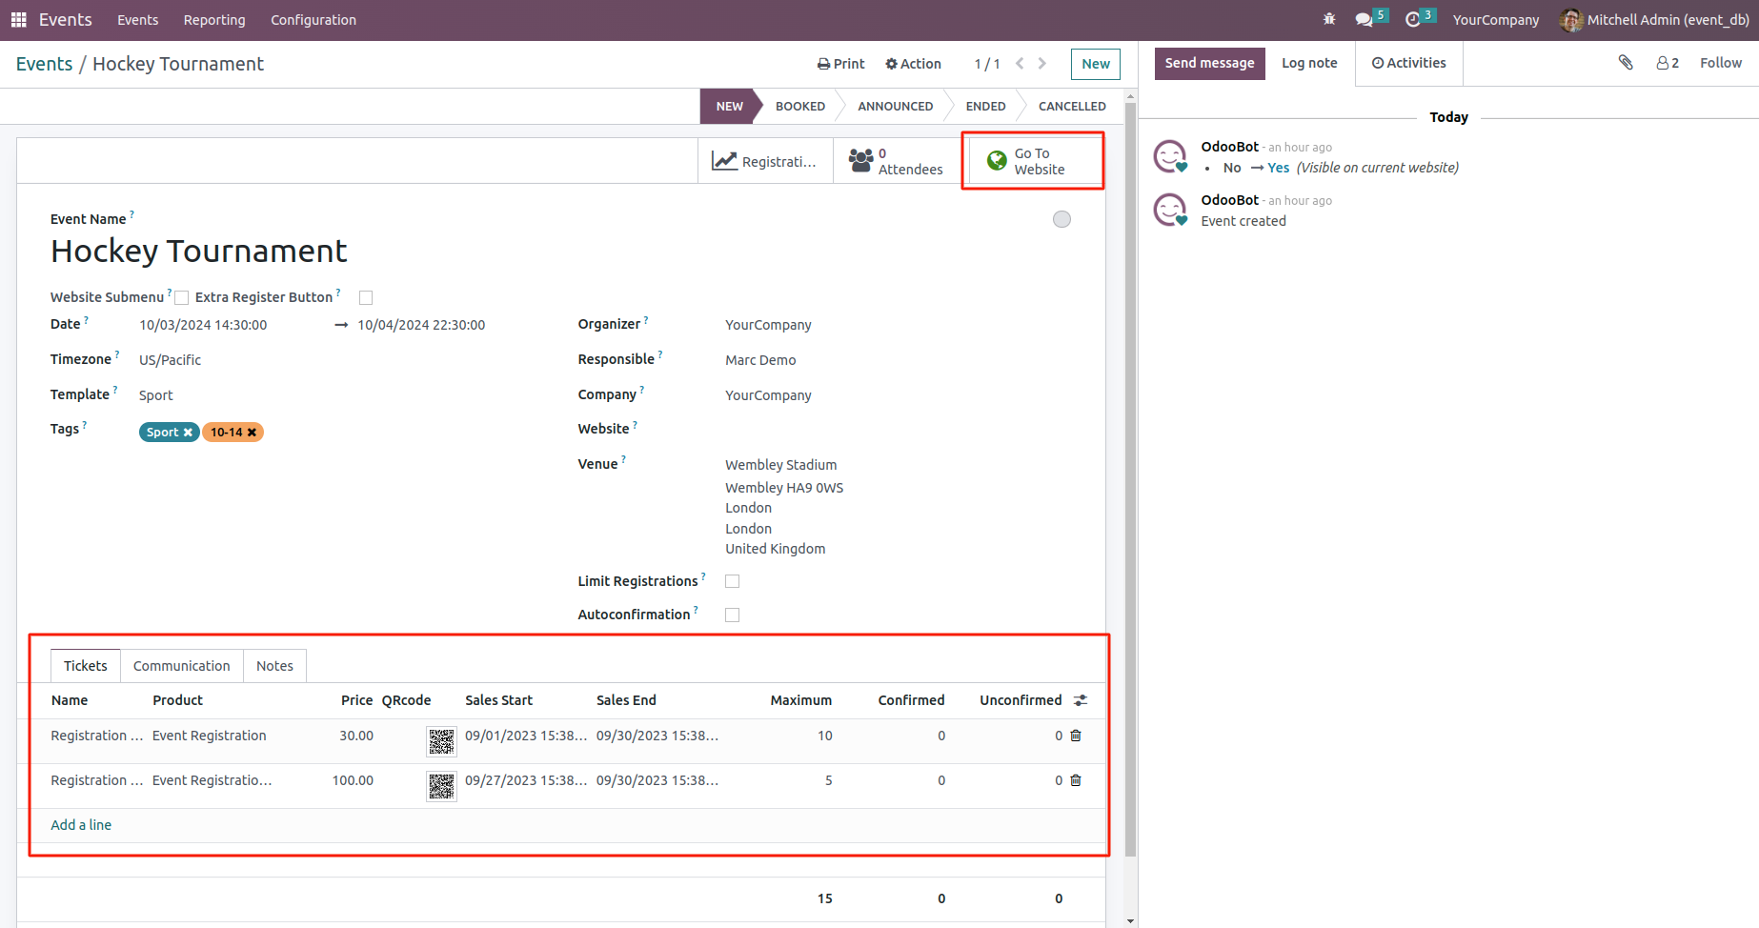
Task: Enable the Autoconfirmation checkbox
Action: [732, 615]
